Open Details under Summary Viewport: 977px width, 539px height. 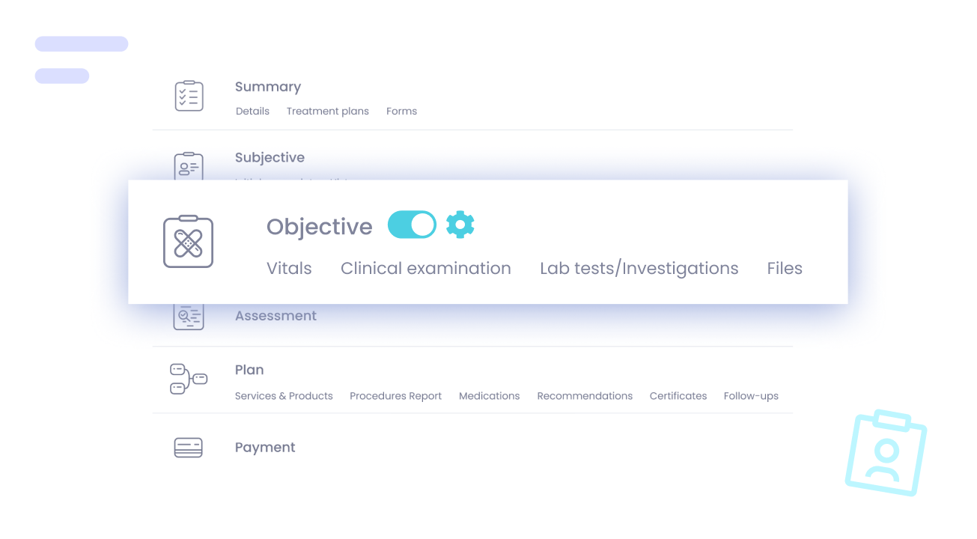tap(252, 111)
